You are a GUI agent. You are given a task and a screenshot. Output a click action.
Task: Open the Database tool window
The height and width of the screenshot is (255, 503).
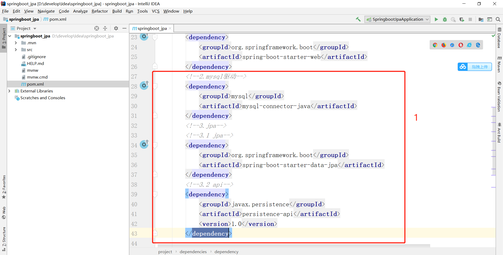click(499, 38)
